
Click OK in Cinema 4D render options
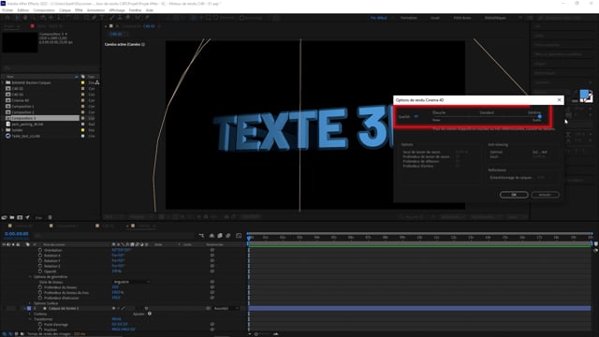[x=514, y=195]
